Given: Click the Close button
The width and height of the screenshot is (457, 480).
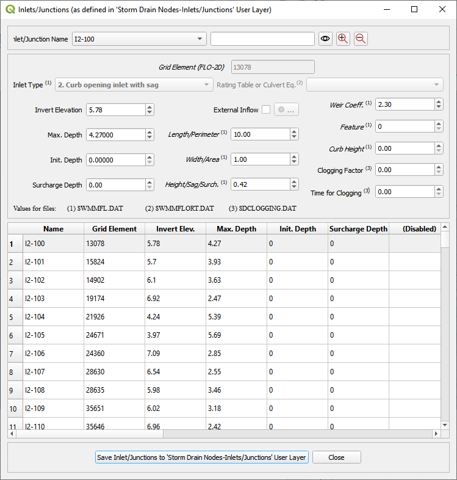Looking at the screenshot, I should tap(336, 457).
